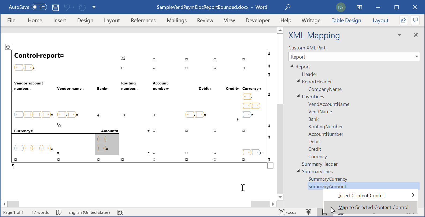This screenshot has height=217, width=425.
Task: Click the horizontal scrollbar thumb
Action: tap(135, 204)
